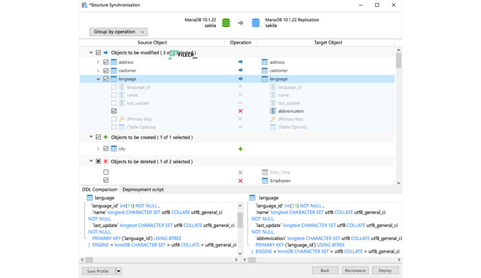
Task: Uncheck the language table checkbox
Action: (x=106, y=79)
